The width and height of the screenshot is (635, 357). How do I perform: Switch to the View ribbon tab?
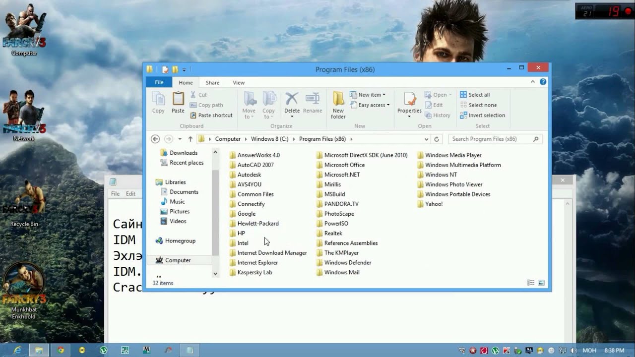pos(239,82)
